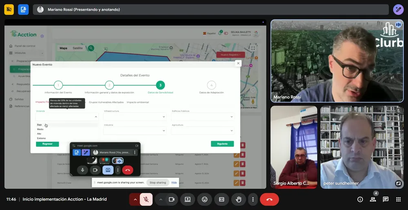The height and width of the screenshot is (210, 408).
Task: Expand audio settings arrow beside microphone
Action: (135, 199)
